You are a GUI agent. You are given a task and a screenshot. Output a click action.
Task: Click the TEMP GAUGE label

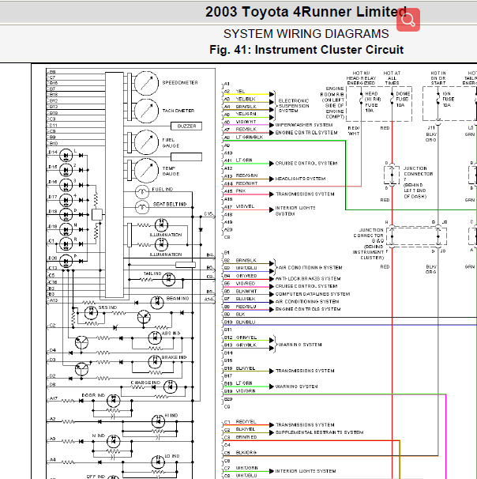[x=171, y=171]
